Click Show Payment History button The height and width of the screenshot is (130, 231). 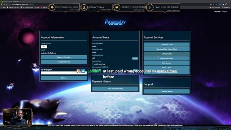115,88
